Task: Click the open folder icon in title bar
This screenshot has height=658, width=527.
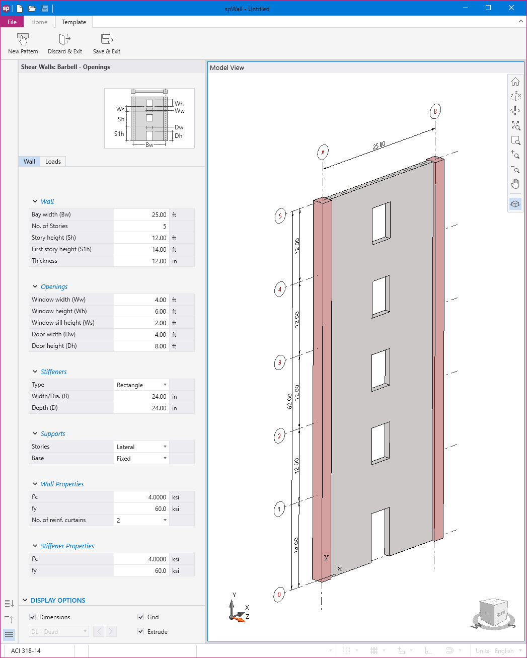Action: click(32, 9)
